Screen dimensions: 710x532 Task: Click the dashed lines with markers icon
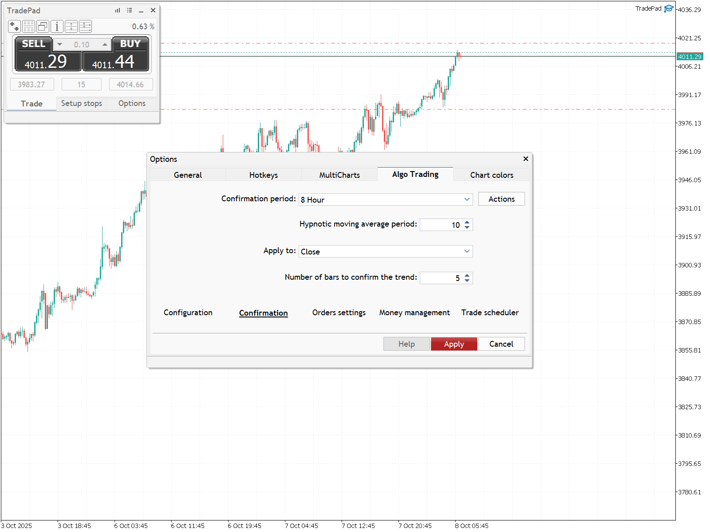point(85,27)
